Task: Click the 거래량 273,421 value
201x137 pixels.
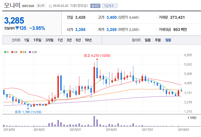Action: coord(177,17)
